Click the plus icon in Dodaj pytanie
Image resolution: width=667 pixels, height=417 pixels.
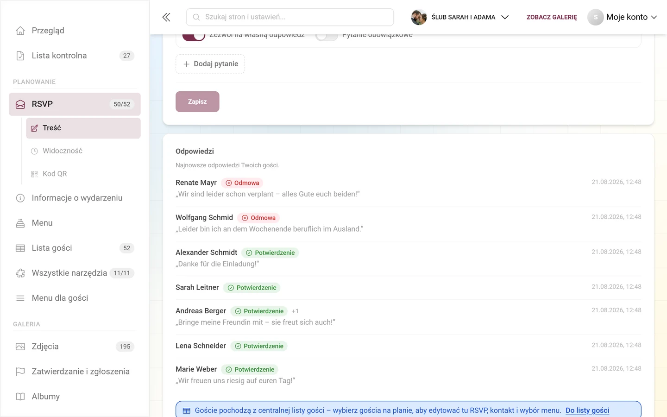pos(186,64)
